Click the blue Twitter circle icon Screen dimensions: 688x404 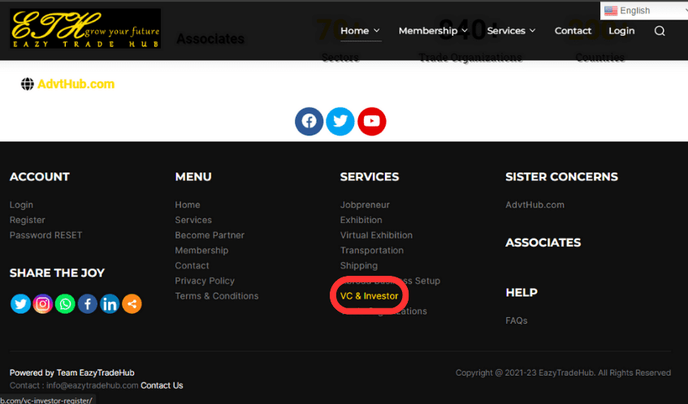pyautogui.click(x=340, y=122)
